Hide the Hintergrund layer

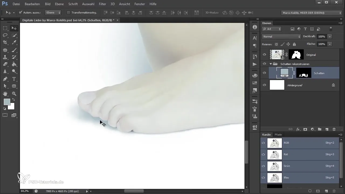click(x=264, y=85)
